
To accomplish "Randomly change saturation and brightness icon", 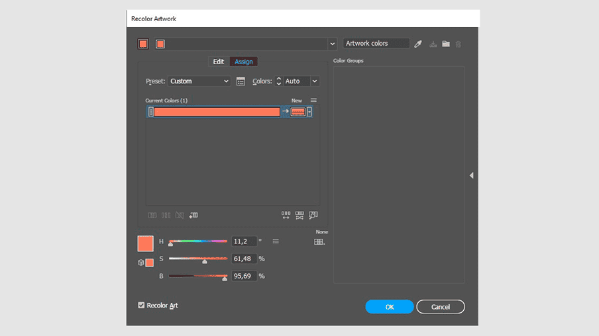I will 299,215.
